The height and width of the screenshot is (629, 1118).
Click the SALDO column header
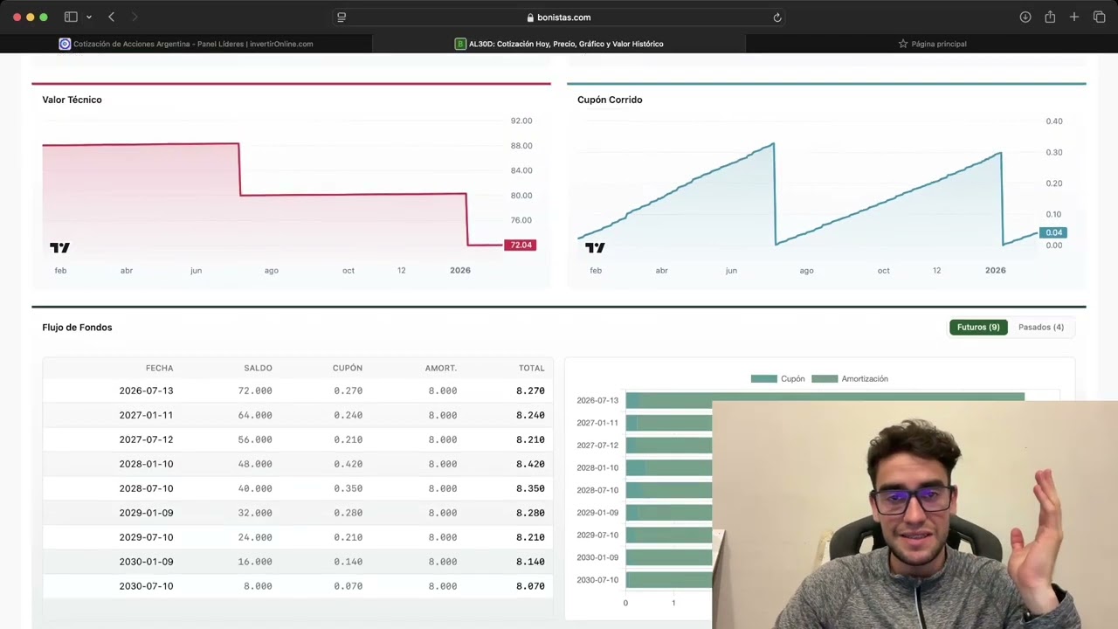point(258,369)
